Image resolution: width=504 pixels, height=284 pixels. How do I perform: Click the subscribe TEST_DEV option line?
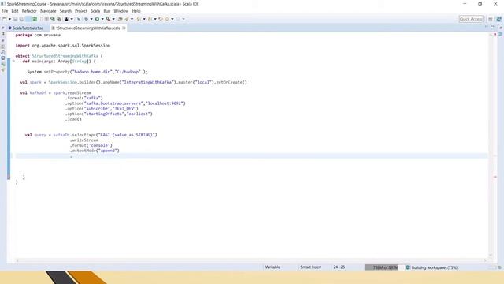tap(102, 109)
